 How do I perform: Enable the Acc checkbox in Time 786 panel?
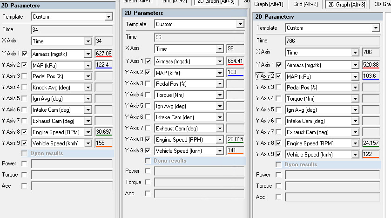coord(279,197)
